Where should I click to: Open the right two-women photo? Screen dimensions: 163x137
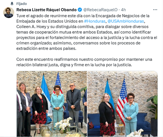coord(123,104)
